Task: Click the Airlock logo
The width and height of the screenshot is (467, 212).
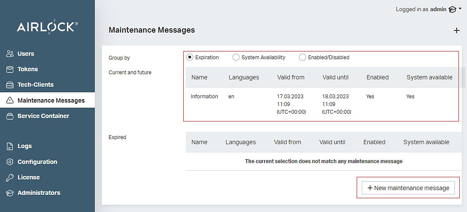Action: tap(47, 27)
